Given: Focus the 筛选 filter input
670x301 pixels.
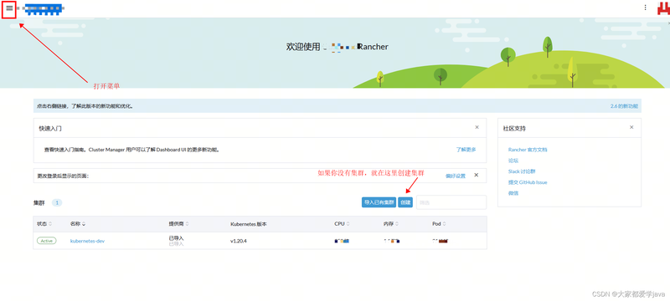Looking at the screenshot, I should 451,202.
